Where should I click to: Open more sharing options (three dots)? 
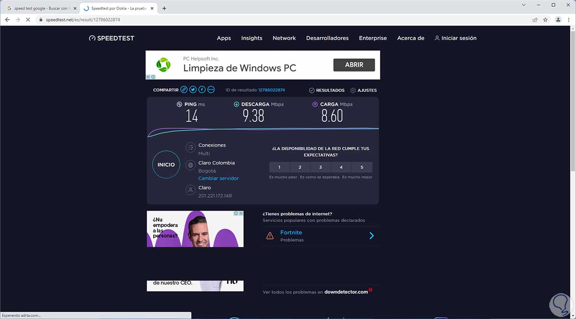click(211, 90)
